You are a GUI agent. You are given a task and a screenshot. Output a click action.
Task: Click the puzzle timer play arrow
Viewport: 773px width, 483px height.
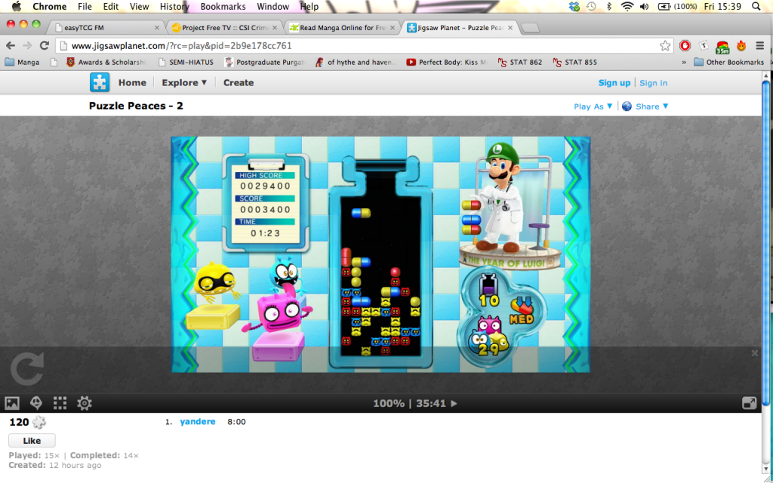coord(454,403)
